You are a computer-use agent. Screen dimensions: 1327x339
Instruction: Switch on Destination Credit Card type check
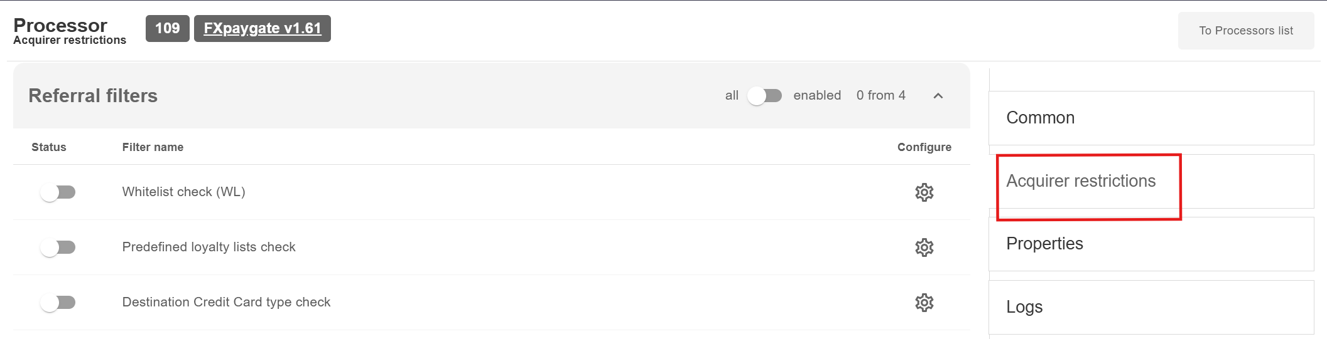coord(58,303)
